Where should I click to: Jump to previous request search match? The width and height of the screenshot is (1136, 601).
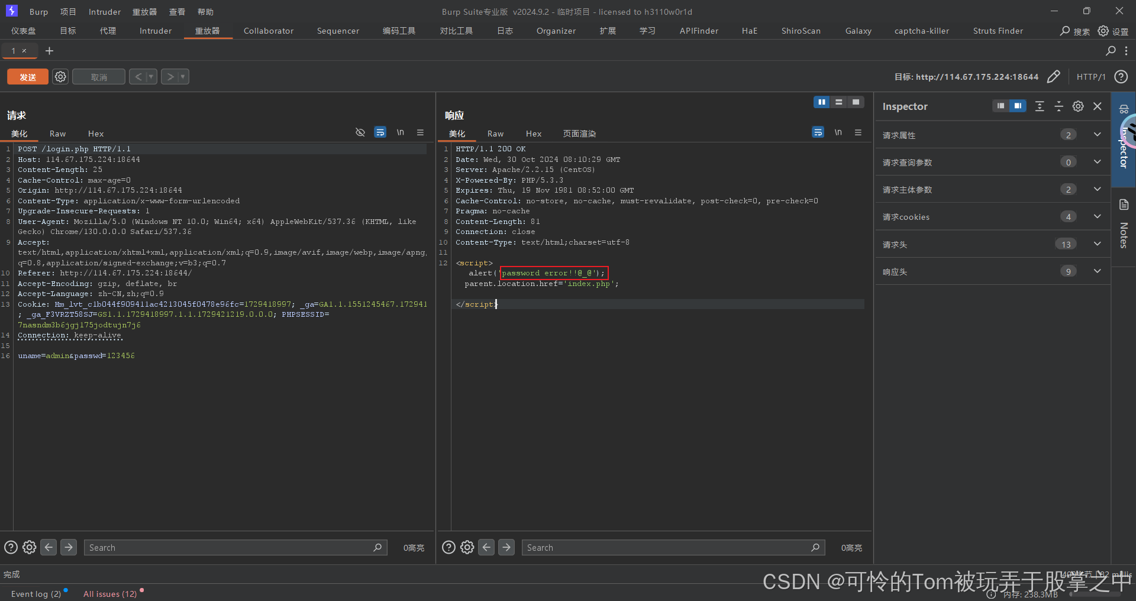(x=49, y=547)
